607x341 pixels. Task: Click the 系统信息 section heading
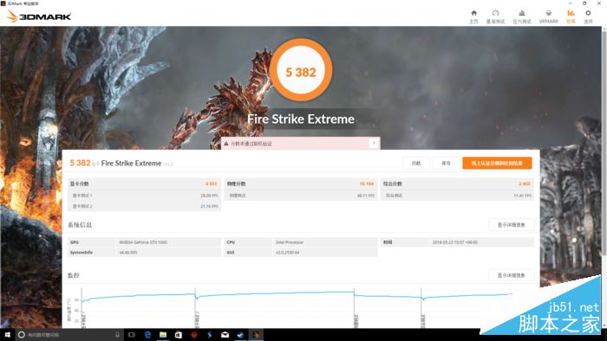point(80,225)
